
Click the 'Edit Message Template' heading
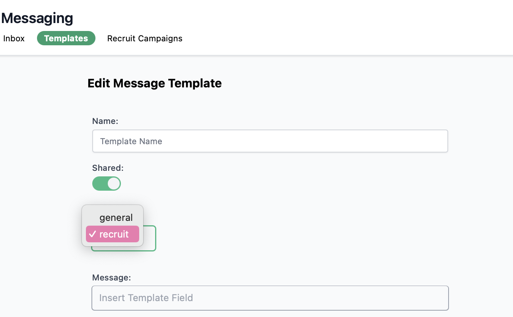(155, 83)
